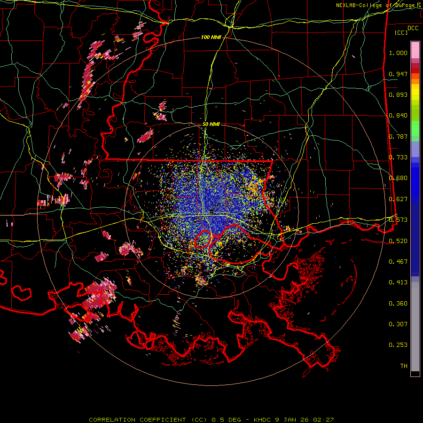Screen dimensions: 423x423
Task: Click the 0.413 legend value
Action: click(398, 282)
